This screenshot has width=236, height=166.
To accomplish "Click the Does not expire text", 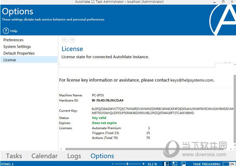I will point(104,123).
